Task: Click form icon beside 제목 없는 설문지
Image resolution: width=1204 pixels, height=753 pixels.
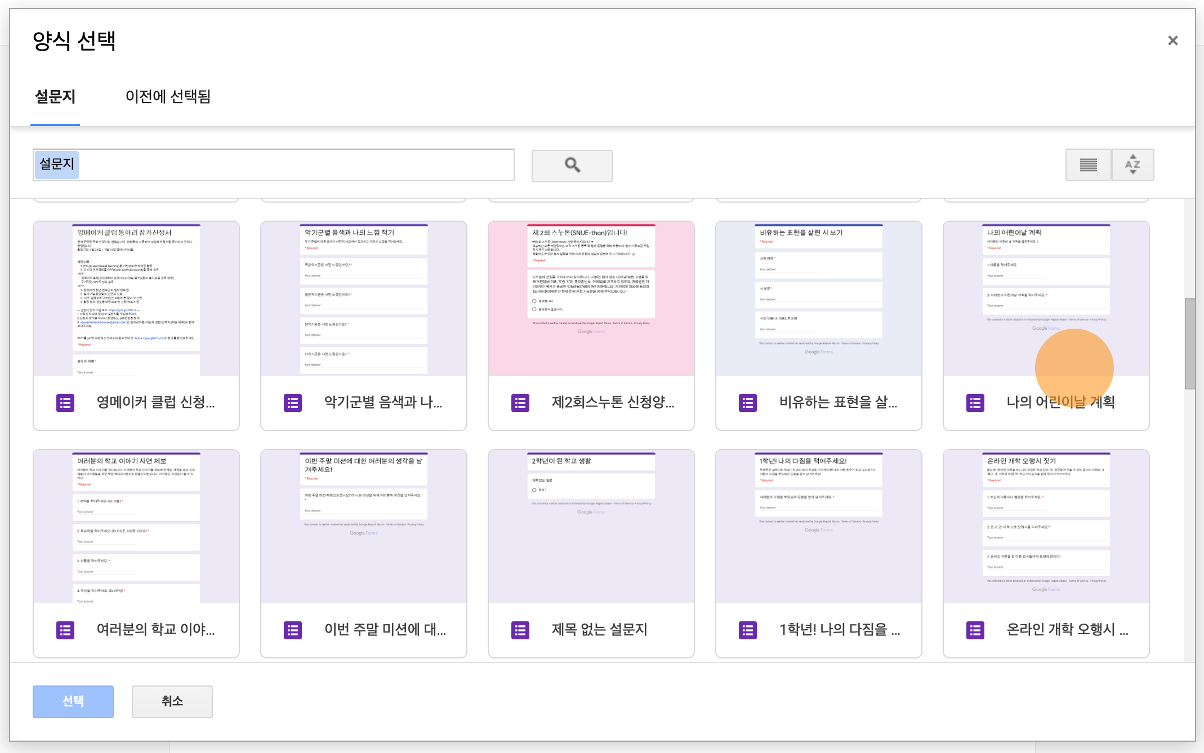Action: [520, 630]
